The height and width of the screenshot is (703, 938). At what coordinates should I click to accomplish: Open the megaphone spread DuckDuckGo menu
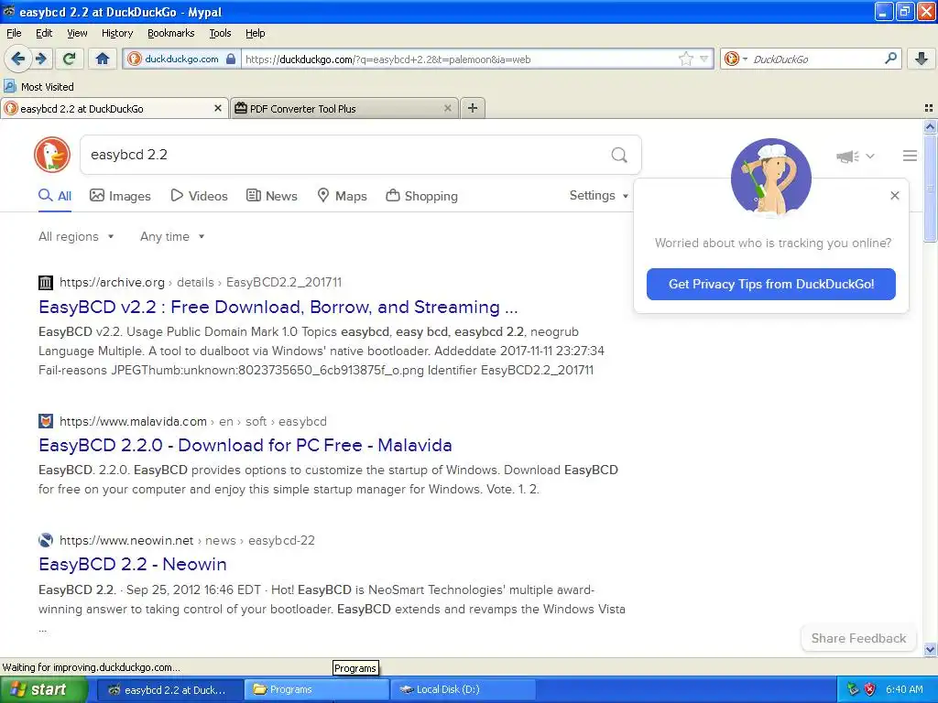[856, 156]
